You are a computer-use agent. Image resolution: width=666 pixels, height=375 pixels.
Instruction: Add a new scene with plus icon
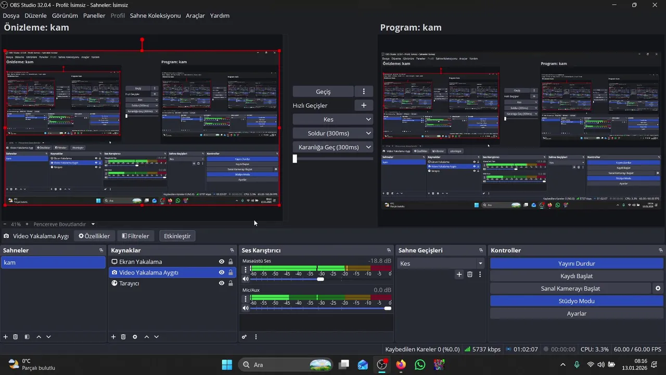point(6,337)
